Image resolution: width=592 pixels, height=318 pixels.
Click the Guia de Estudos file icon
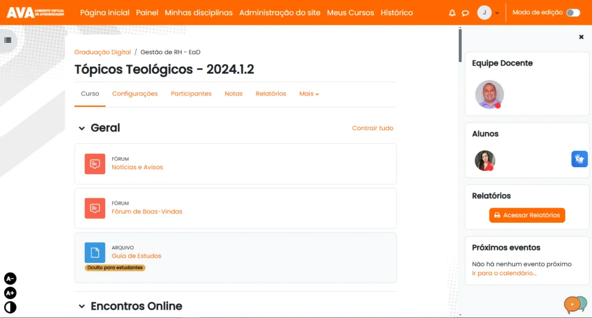95,253
